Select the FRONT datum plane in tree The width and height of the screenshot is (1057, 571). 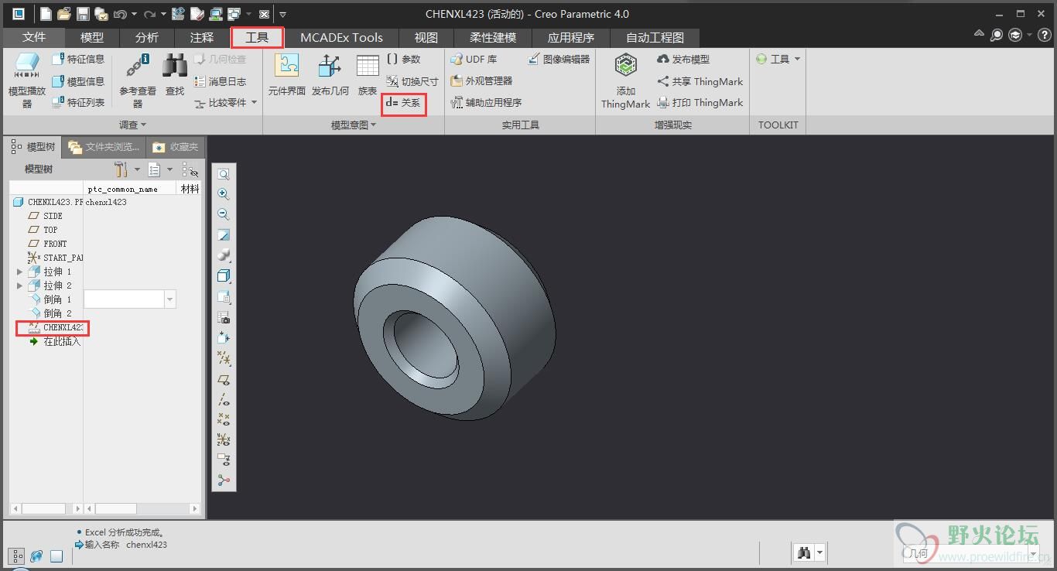coord(47,244)
